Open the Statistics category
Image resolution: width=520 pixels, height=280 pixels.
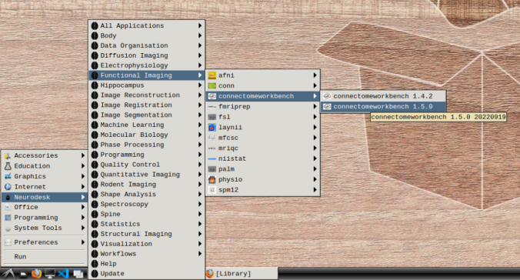point(147,224)
